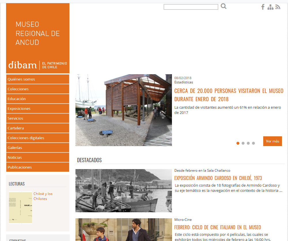
Task: Jump to the fourth carousel slide dot
Action: pos(253,143)
